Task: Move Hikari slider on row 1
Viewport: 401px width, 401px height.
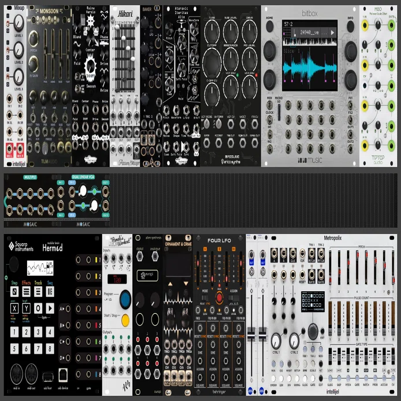Action: pyautogui.click(x=117, y=28)
